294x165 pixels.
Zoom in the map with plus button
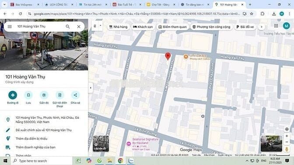(x=287, y=136)
